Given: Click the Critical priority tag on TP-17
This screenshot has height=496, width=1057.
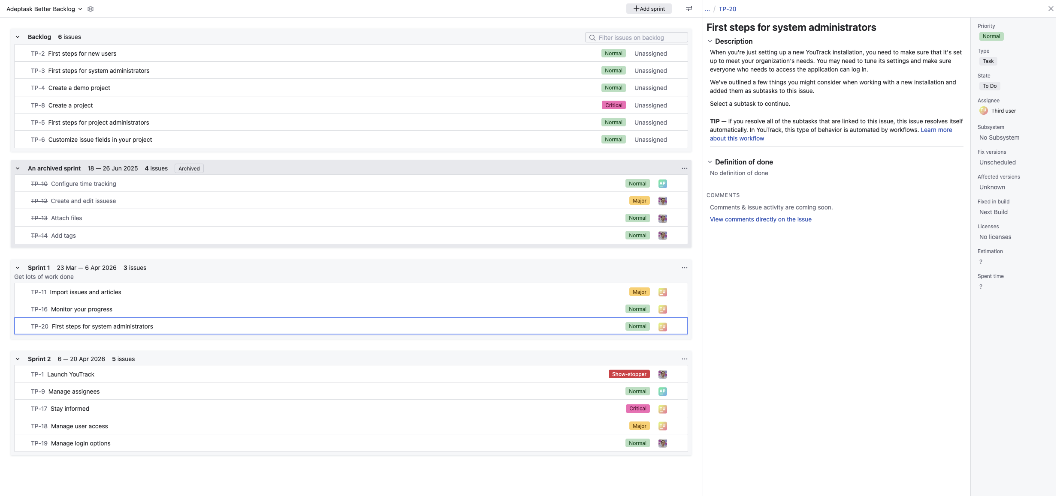Looking at the screenshot, I should 638,409.
